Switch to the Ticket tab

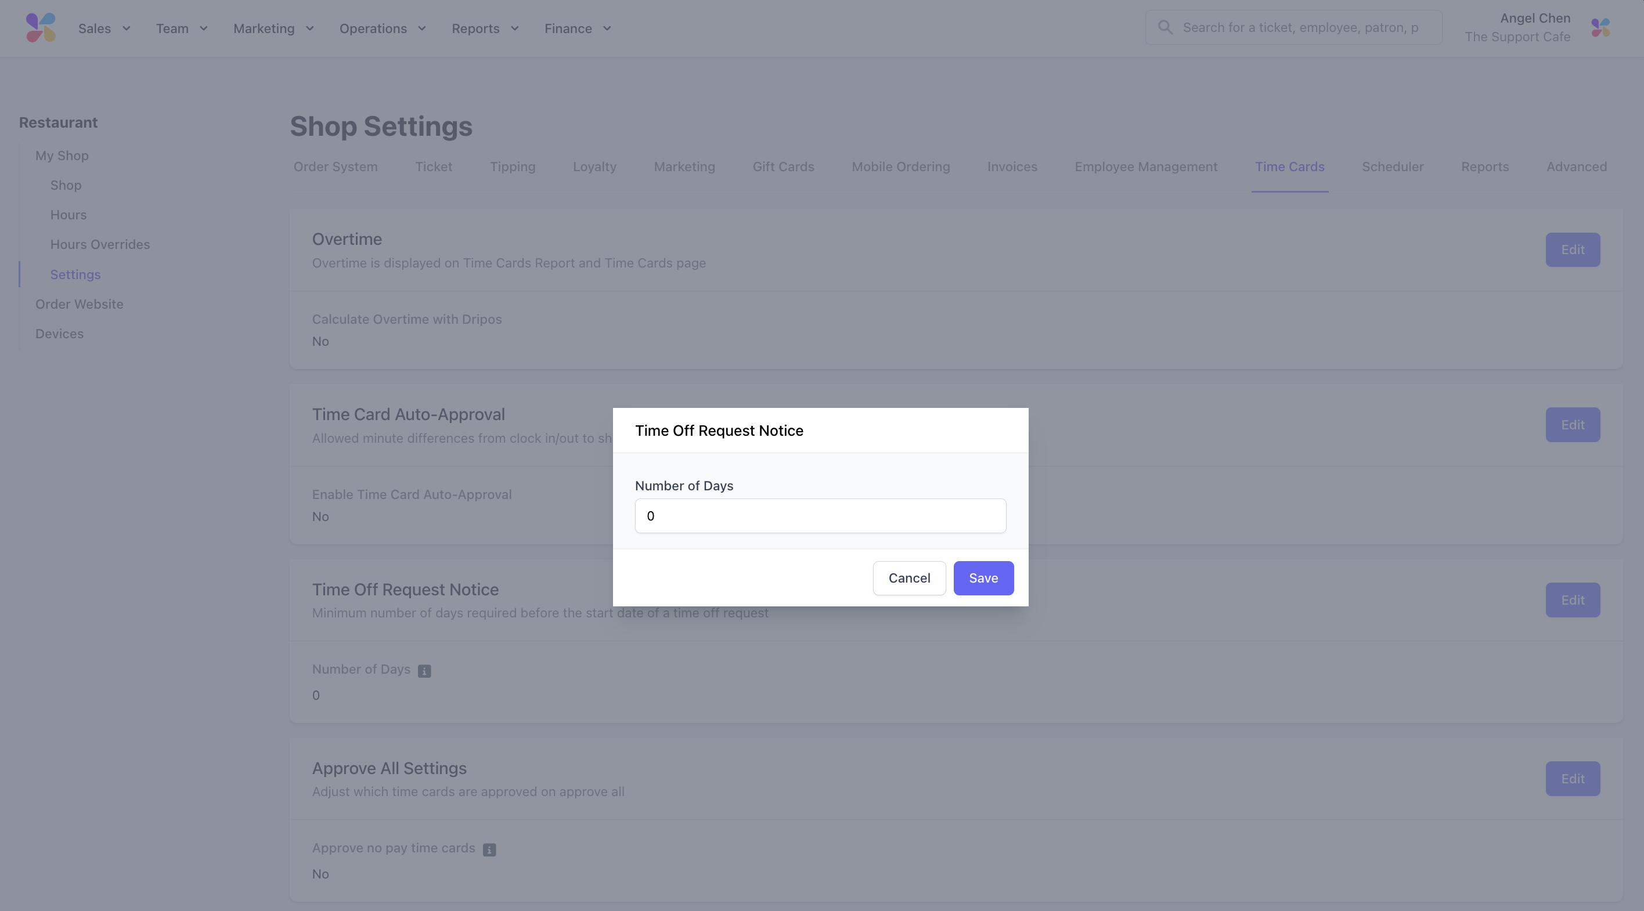433,167
